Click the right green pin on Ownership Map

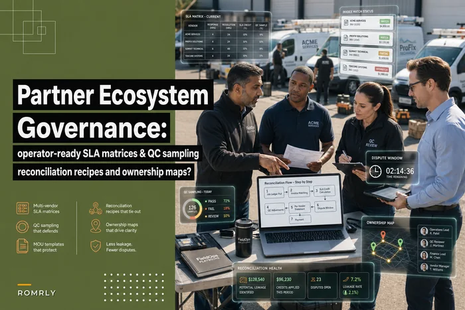[x=401, y=243]
